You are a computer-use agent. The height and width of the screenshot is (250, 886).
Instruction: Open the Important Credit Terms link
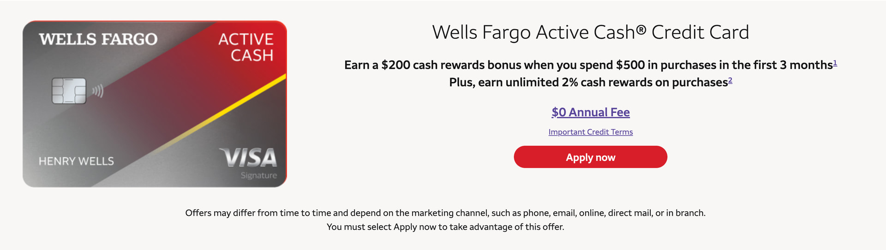tap(590, 132)
